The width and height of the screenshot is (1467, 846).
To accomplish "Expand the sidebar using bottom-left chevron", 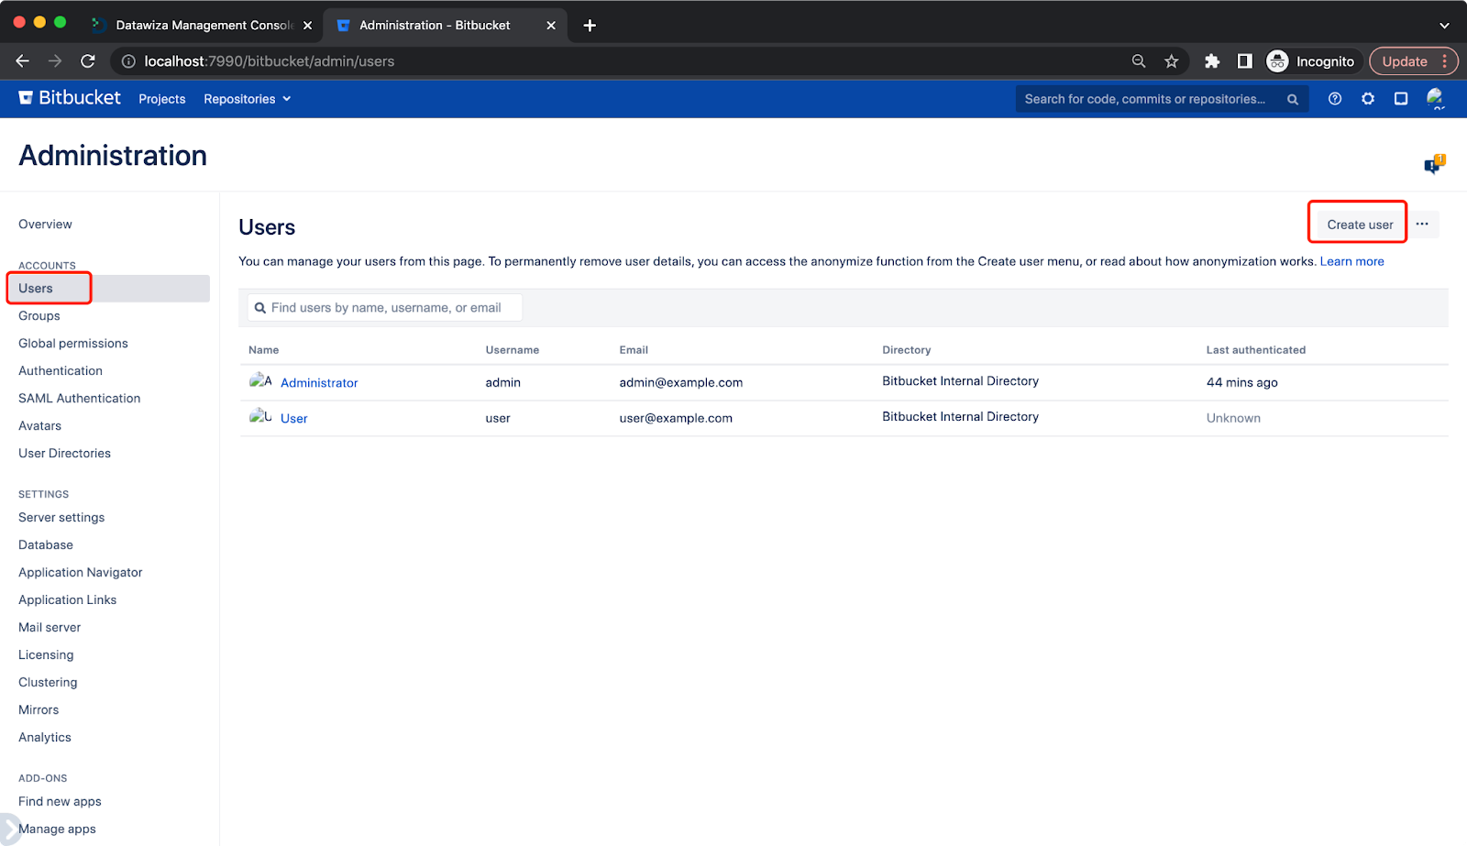I will [8, 829].
